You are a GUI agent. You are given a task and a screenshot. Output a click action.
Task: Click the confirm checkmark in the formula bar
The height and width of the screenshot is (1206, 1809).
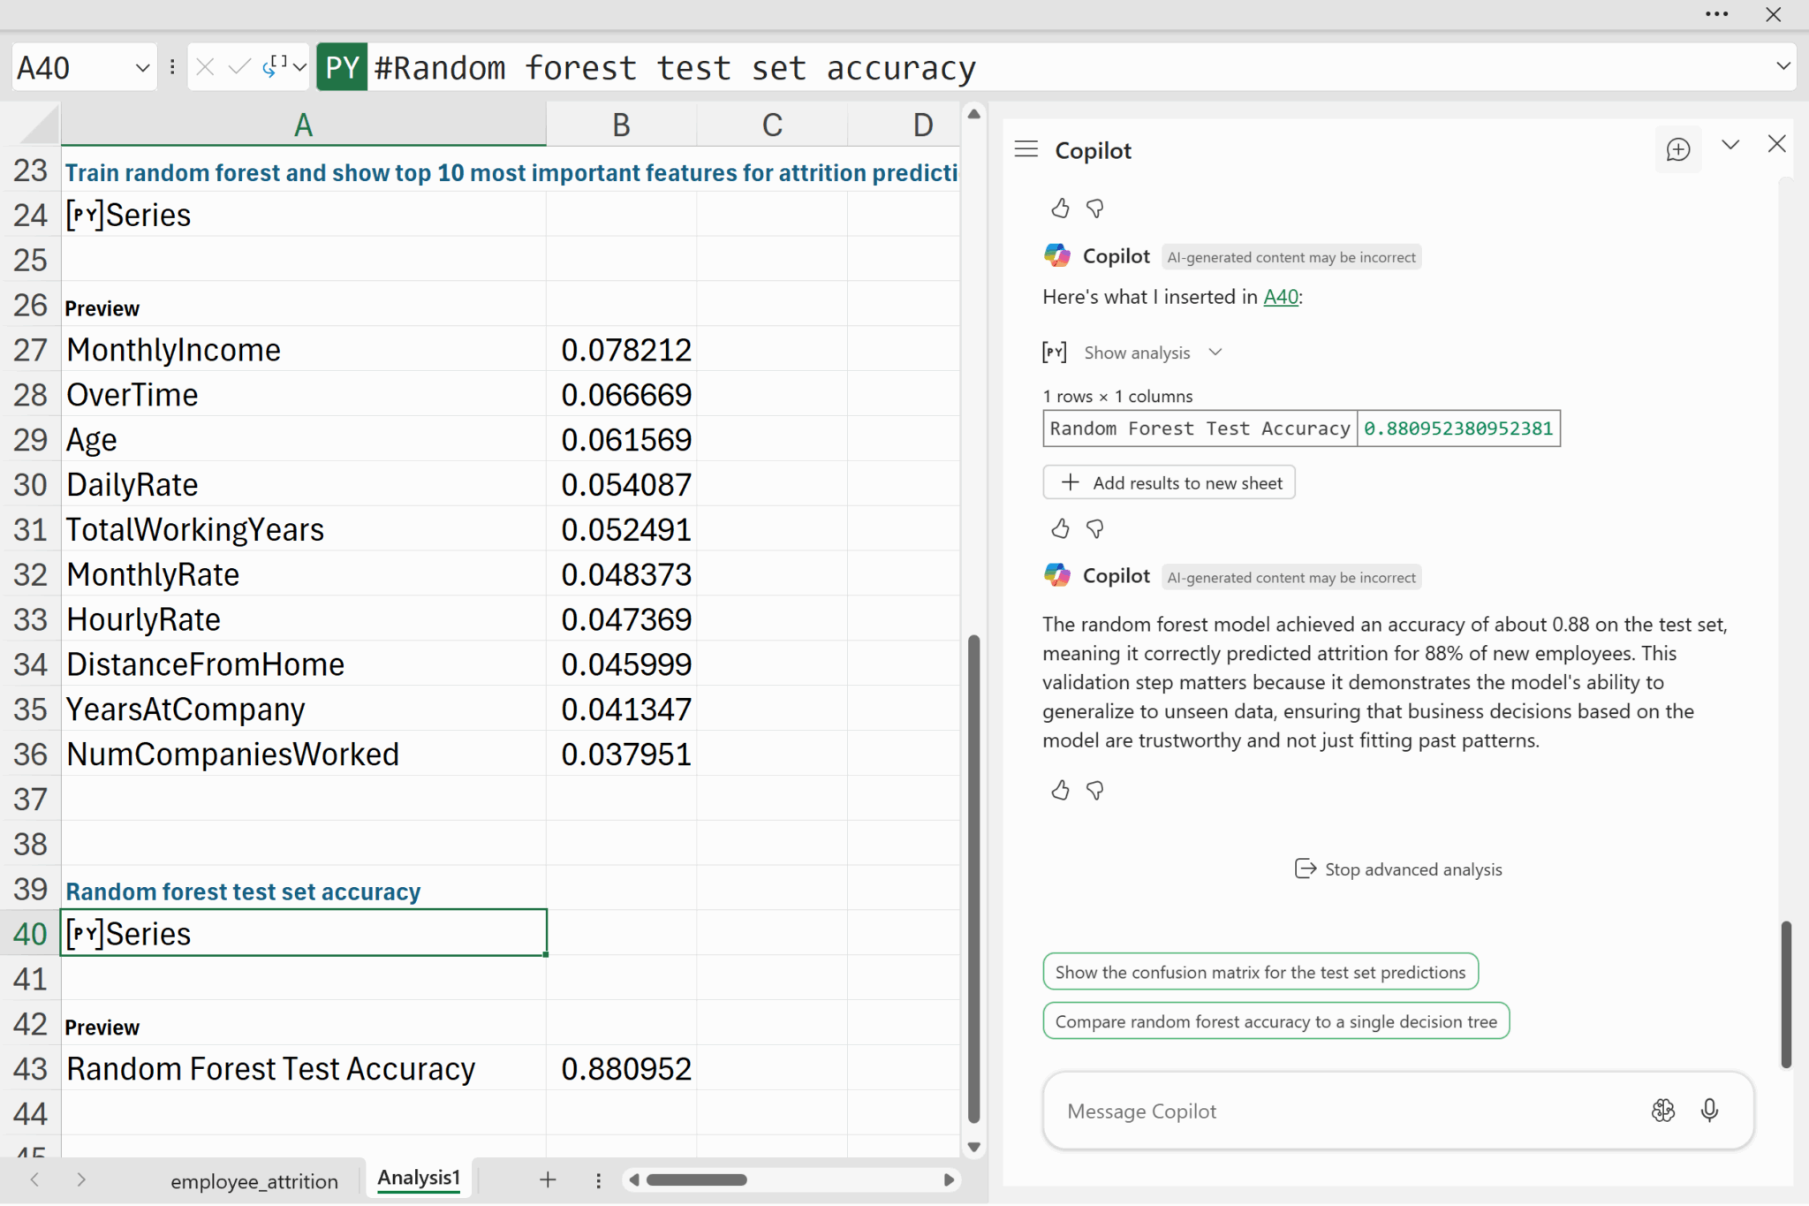tap(238, 67)
